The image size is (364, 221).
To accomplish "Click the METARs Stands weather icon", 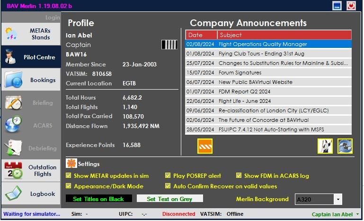I will point(11,34).
